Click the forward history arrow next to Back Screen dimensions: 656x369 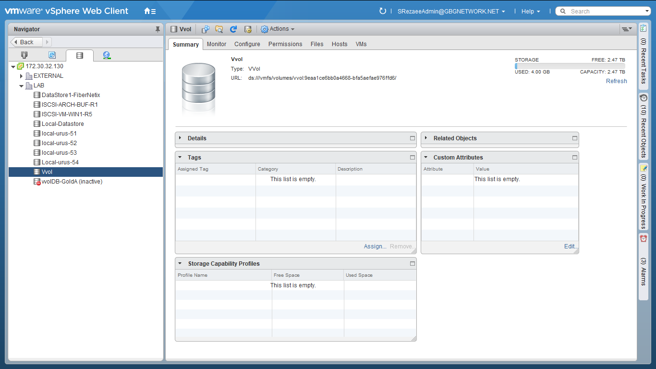tap(47, 42)
